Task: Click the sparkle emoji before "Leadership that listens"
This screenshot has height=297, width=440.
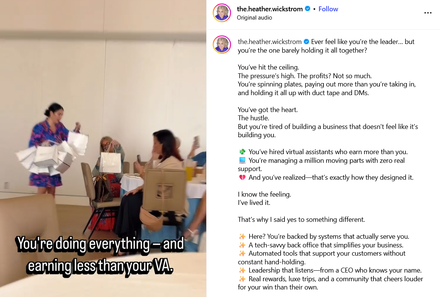Action: pyautogui.click(x=242, y=270)
